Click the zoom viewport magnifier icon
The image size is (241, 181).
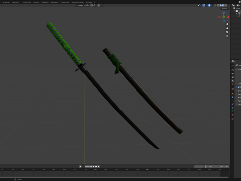pyautogui.click(x=227, y=24)
